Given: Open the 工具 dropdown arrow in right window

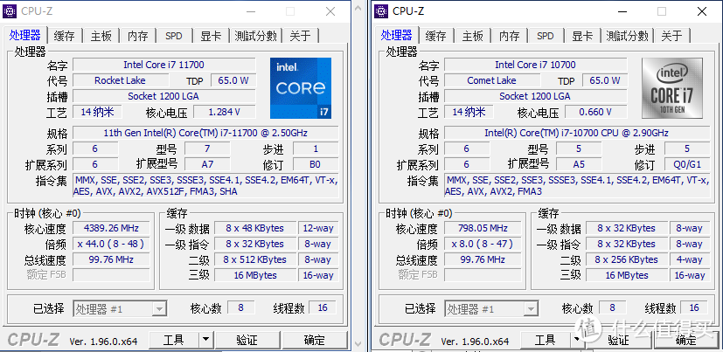Looking at the screenshot, I should pos(576,341).
